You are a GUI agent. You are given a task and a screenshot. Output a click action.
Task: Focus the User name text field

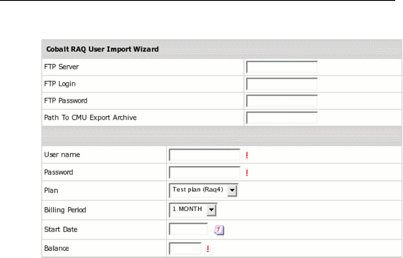click(204, 155)
